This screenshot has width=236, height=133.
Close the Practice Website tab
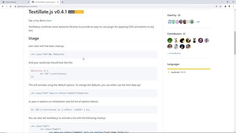[29, 2]
